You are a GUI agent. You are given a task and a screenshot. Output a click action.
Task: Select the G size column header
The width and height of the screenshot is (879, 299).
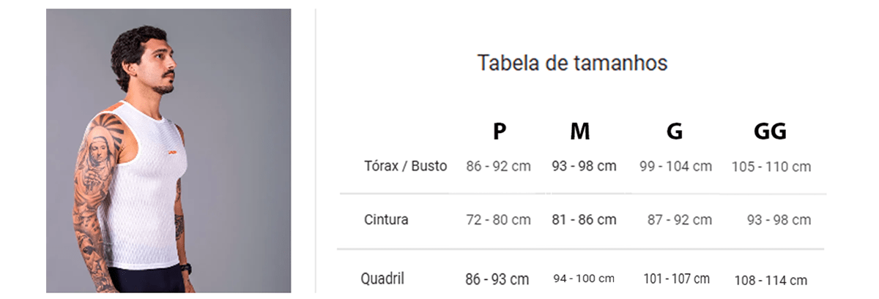675,132
